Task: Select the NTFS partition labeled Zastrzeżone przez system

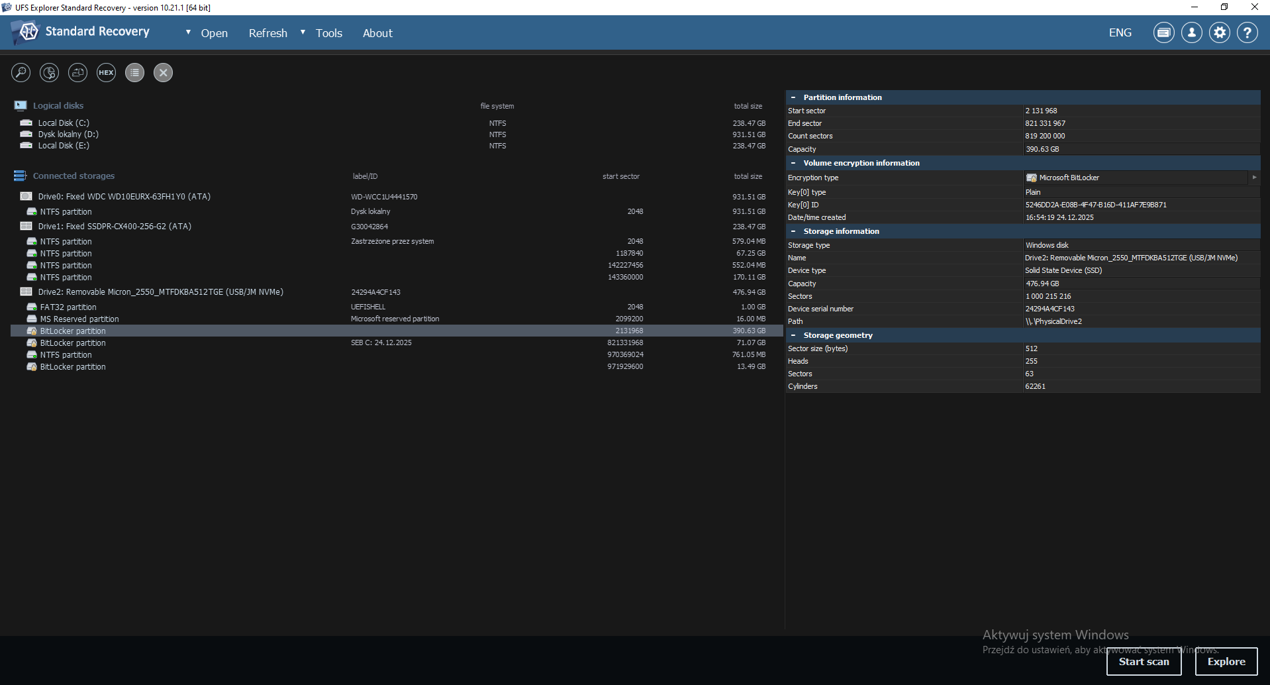Action: 397,242
